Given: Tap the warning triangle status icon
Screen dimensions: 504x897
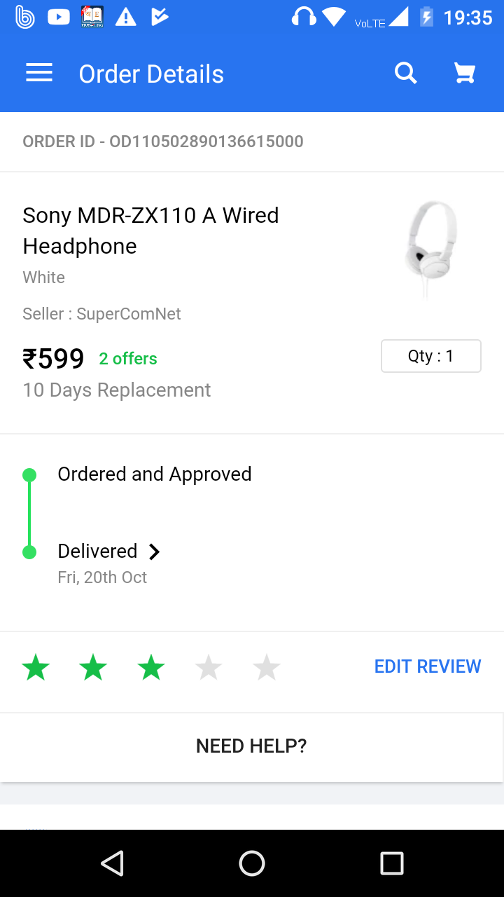Looking at the screenshot, I should click(125, 17).
